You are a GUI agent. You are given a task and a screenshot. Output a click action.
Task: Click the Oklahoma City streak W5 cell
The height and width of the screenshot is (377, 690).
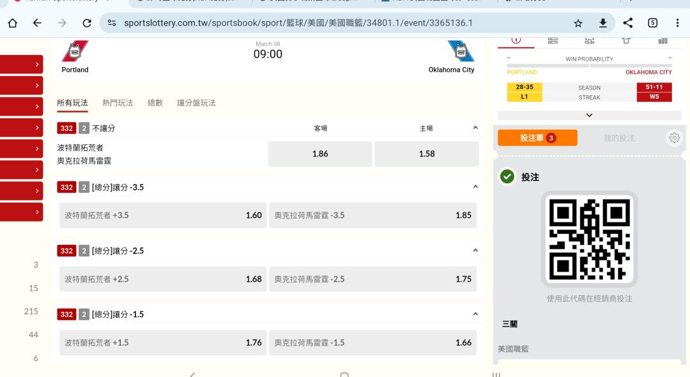point(654,96)
